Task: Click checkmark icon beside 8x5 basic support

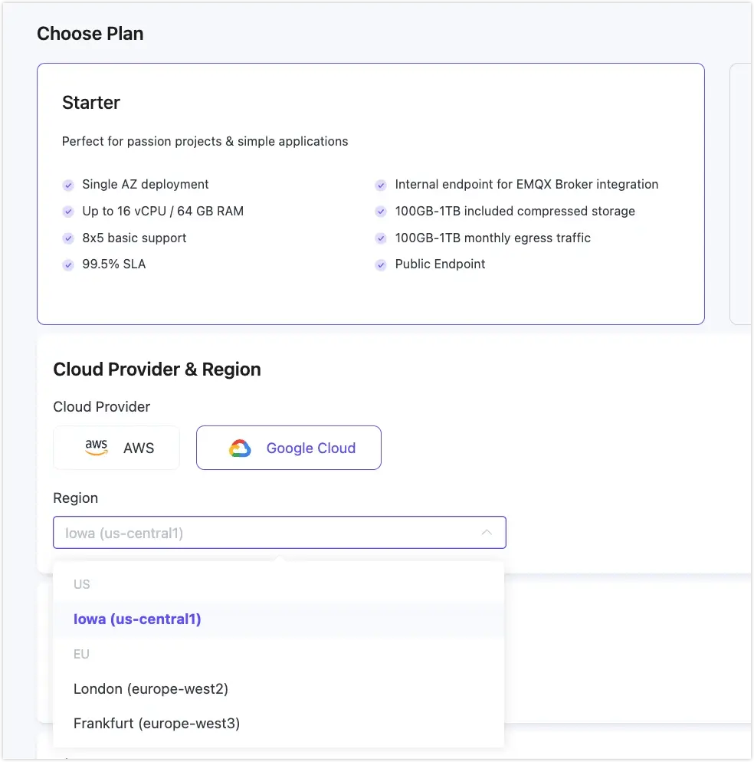Action: tap(68, 238)
